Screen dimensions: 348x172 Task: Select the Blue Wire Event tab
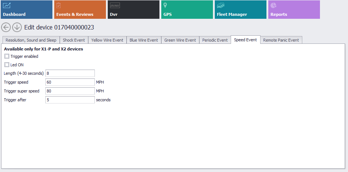pos(144,40)
